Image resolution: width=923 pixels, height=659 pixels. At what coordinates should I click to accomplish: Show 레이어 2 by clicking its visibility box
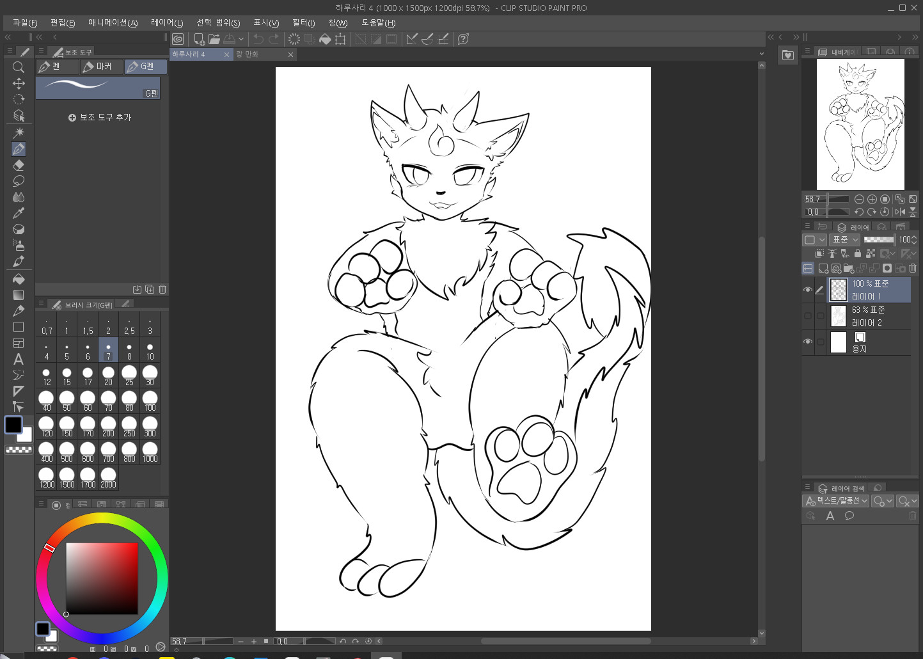808,315
